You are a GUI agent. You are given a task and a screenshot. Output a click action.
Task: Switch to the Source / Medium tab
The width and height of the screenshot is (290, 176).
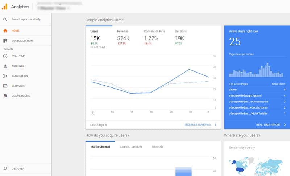(x=131, y=147)
